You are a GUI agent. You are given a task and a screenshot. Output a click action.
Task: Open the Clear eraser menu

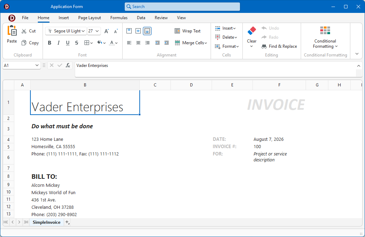tap(251, 37)
